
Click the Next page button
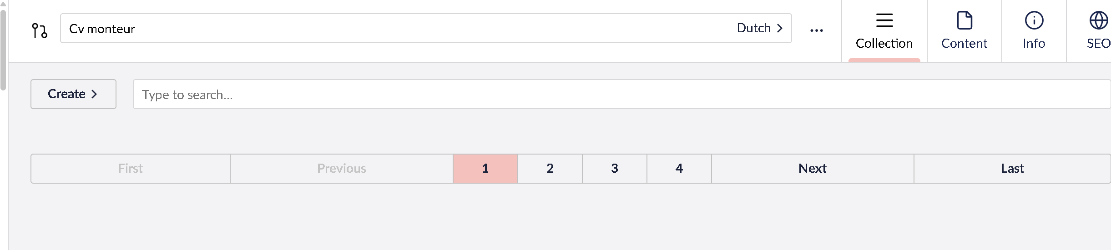(x=812, y=169)
